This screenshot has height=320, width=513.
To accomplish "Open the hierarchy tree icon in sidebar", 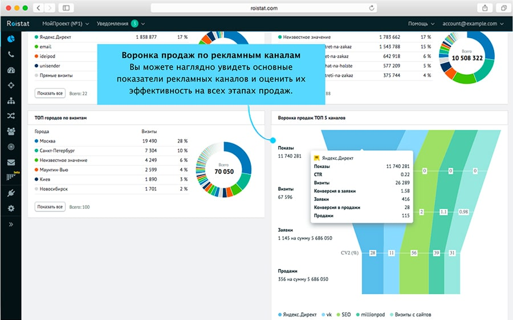I will click(11, 100).
